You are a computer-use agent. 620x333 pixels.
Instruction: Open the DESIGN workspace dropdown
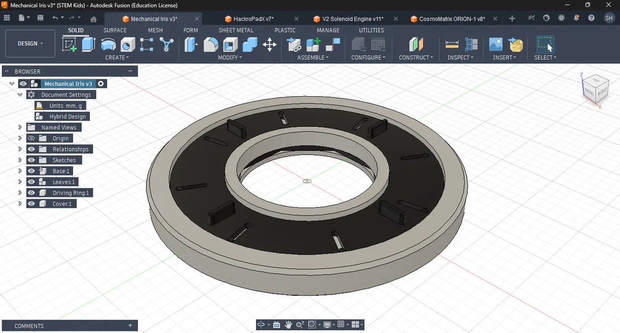coord(30,43)
